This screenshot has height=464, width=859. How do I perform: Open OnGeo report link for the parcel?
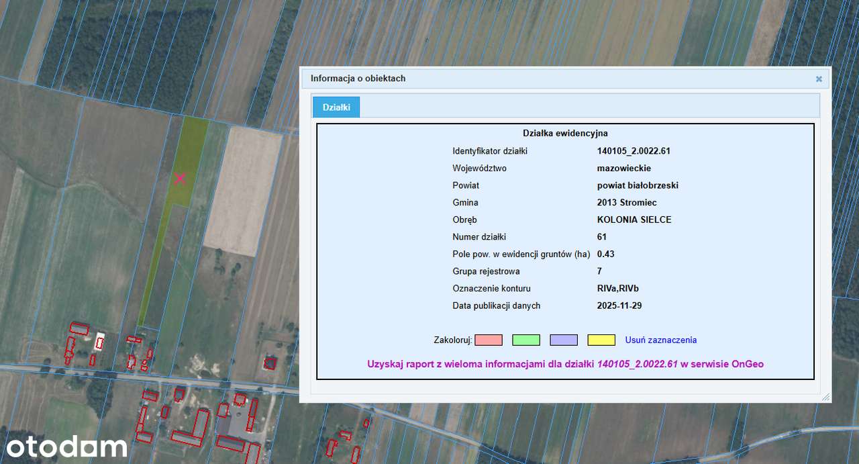pyautogui.click(x=565, y=364)
